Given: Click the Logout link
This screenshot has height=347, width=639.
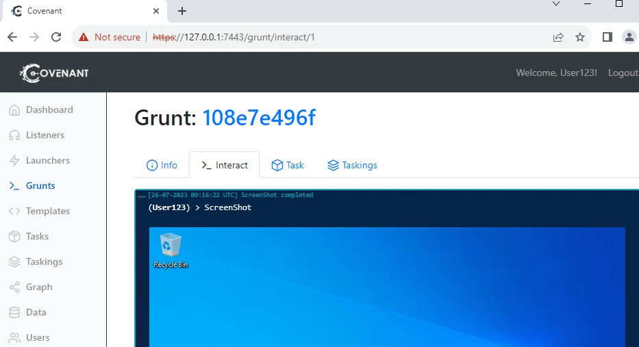Looking at the screenshot, I should [x=623, y=73].
